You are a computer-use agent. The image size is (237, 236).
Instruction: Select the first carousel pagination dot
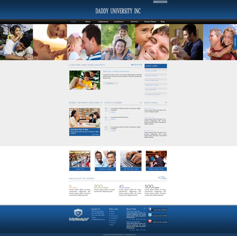132,64
